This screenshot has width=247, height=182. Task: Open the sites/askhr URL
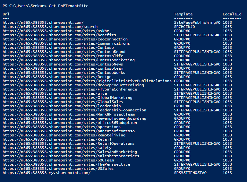[55, 31]
